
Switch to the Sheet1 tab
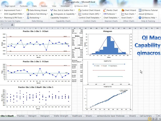click(x=89, y=116)
